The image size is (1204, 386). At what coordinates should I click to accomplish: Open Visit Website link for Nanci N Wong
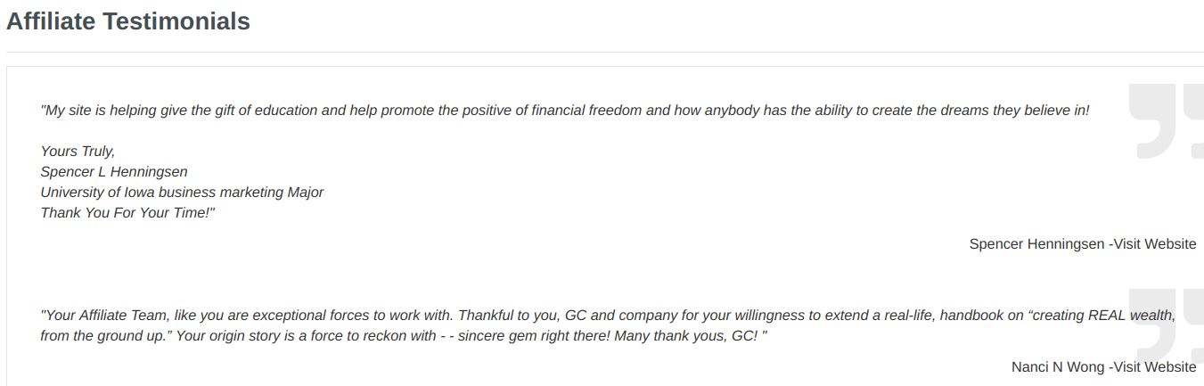pyautogui.click(x=1156, y=367)
